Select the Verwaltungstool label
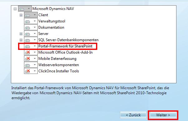Screen dimensions: 188x121 tap(52, 21)
